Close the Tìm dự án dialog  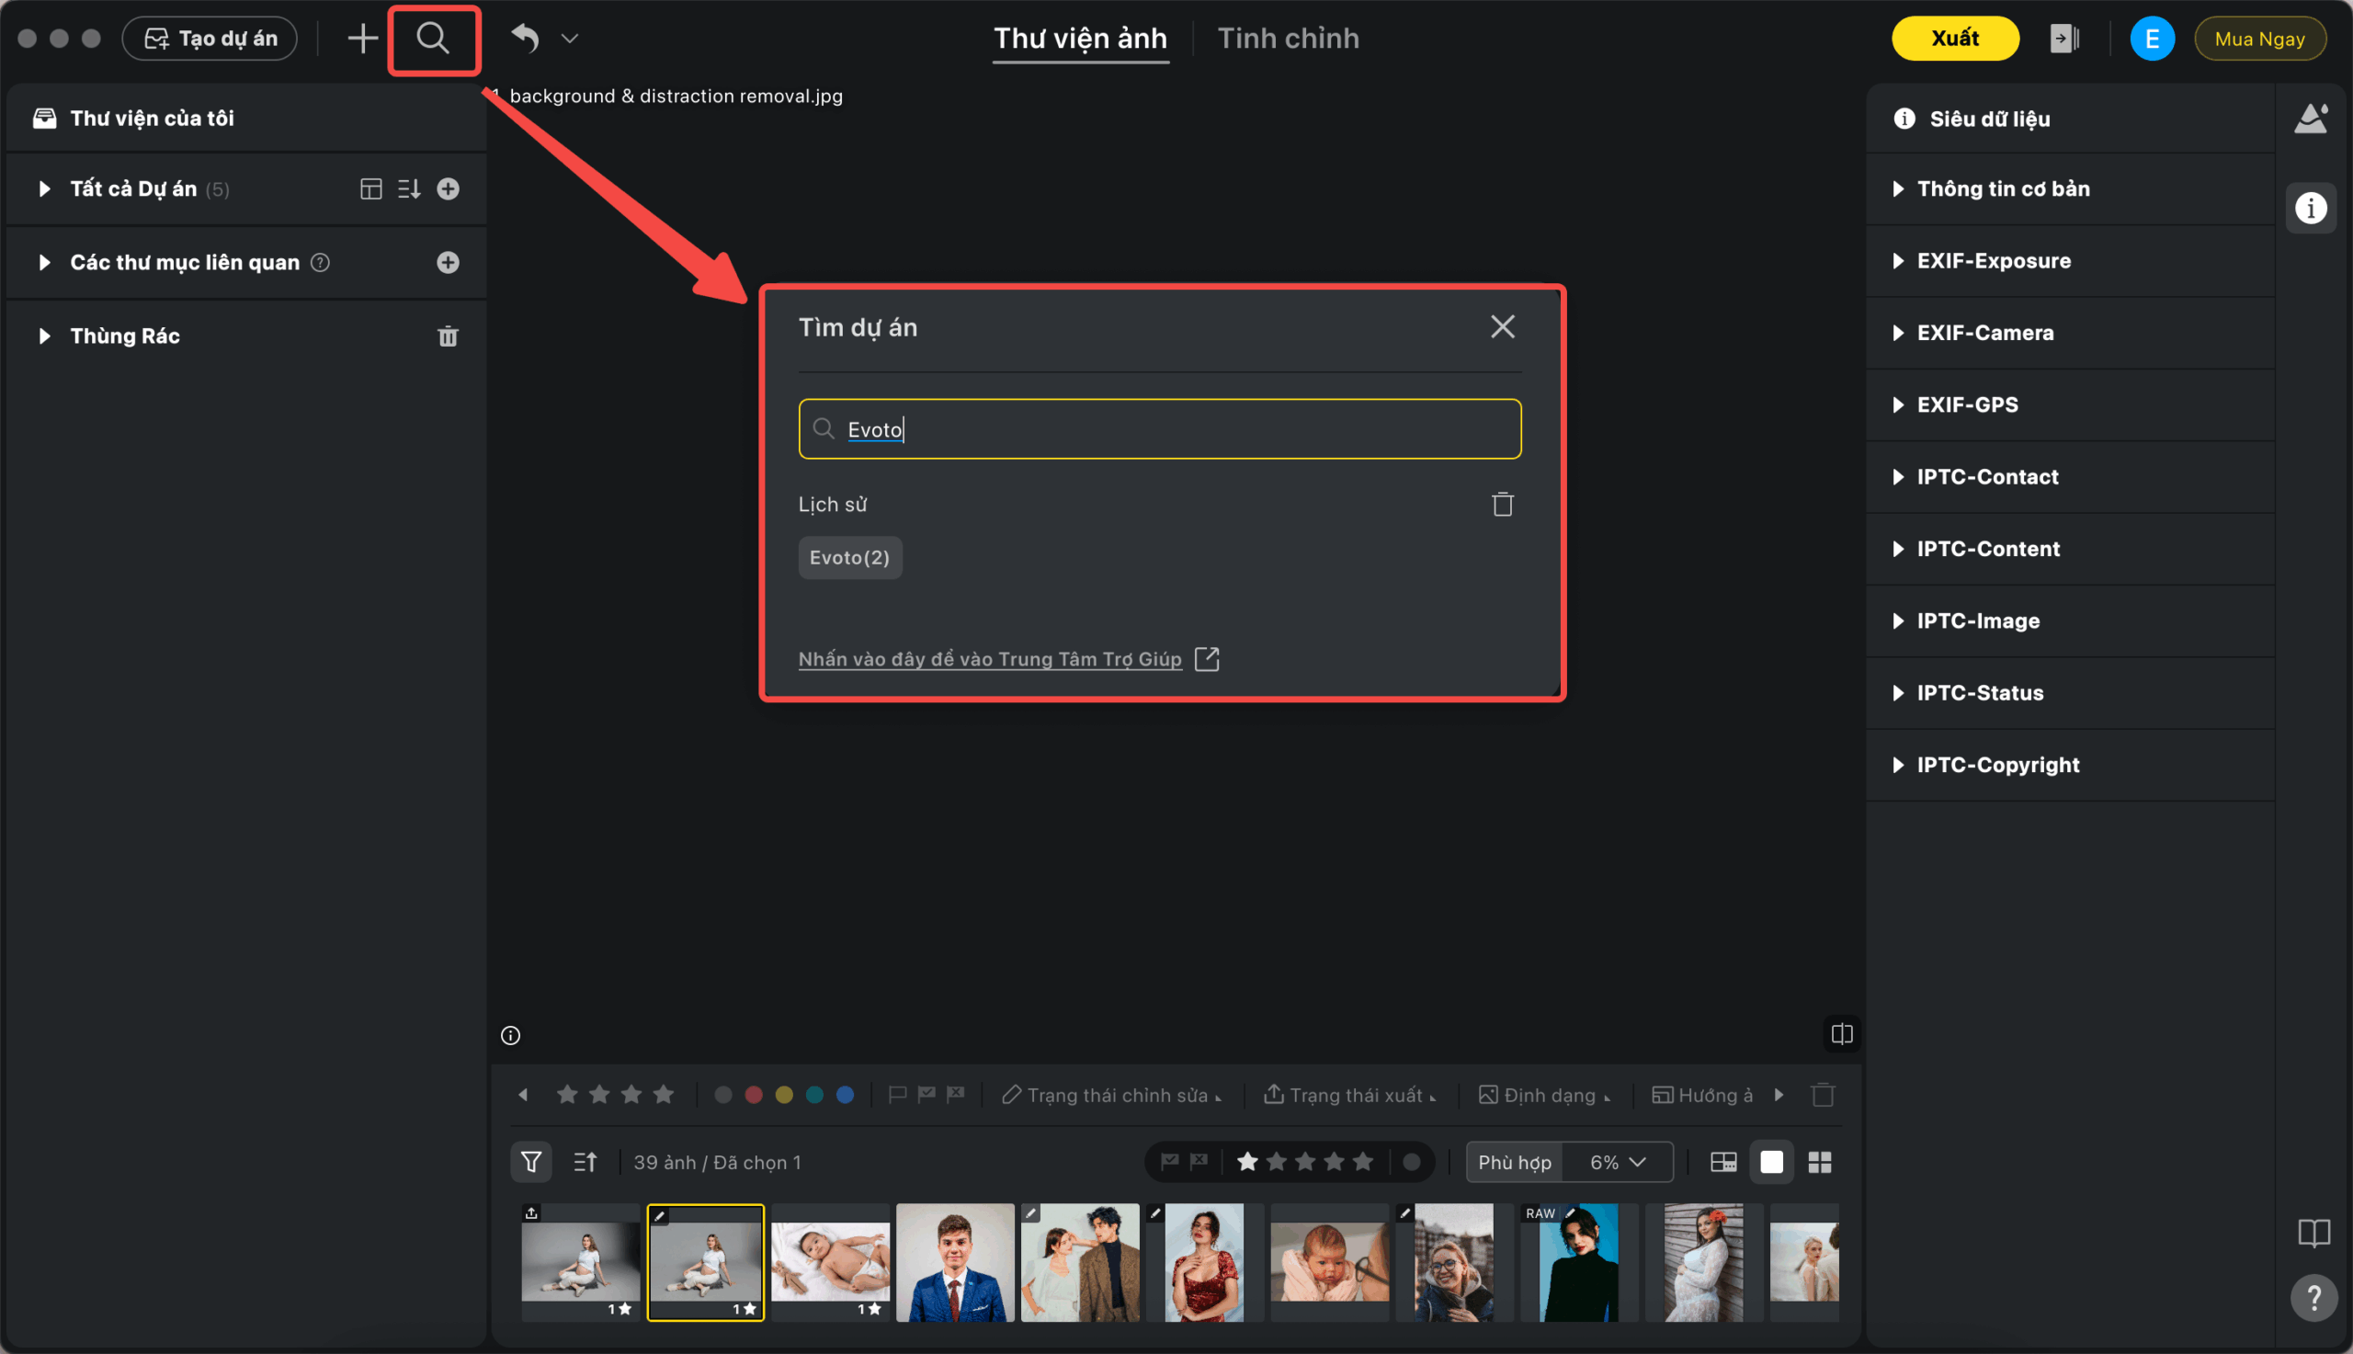coord(1503,326)
